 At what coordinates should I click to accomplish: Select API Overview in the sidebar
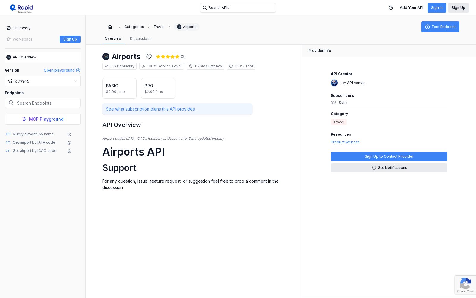click(x=43, y=57)
